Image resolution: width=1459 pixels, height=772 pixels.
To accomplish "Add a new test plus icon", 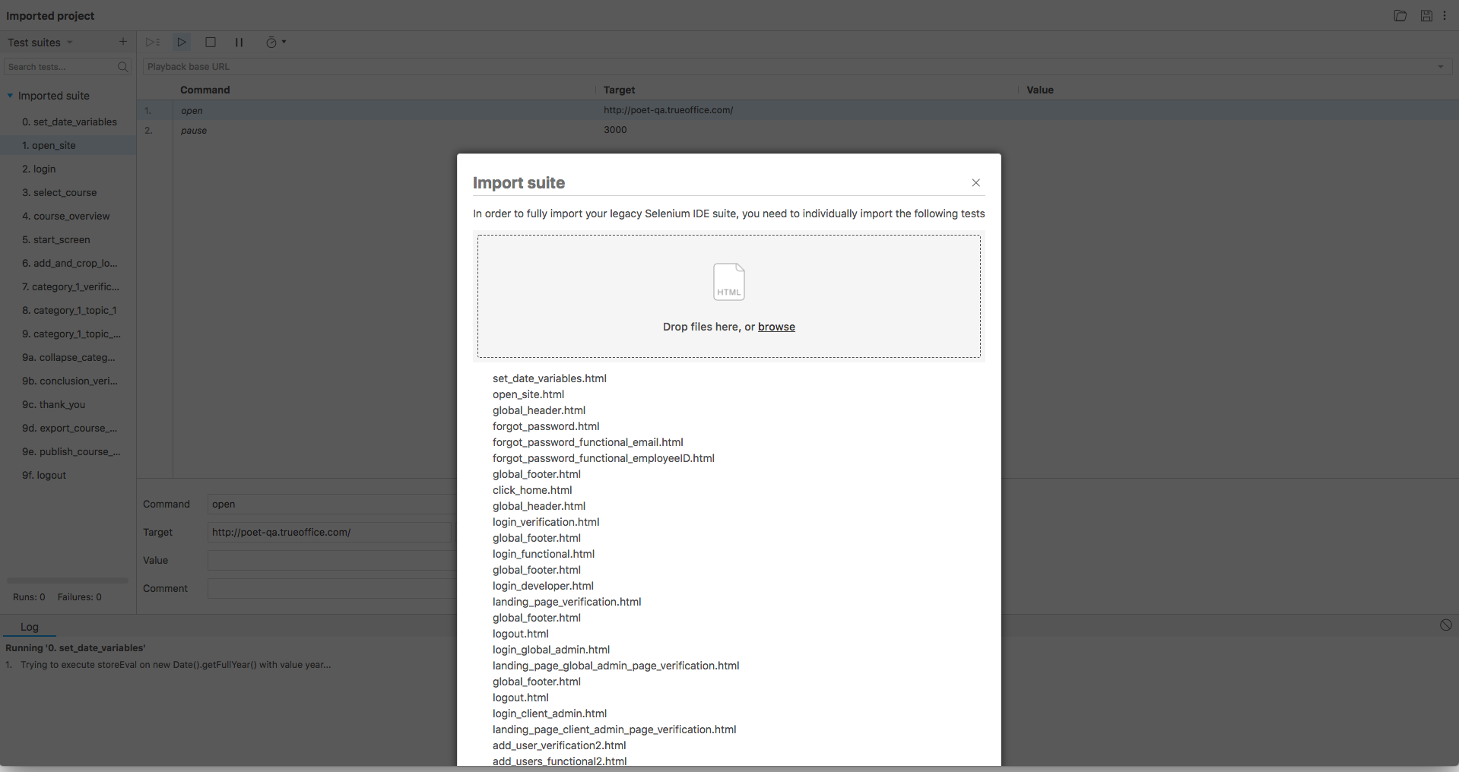I will 123,42.
